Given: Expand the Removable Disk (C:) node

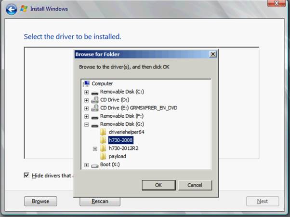Looking at the screenshot, I should click(86, 92).
